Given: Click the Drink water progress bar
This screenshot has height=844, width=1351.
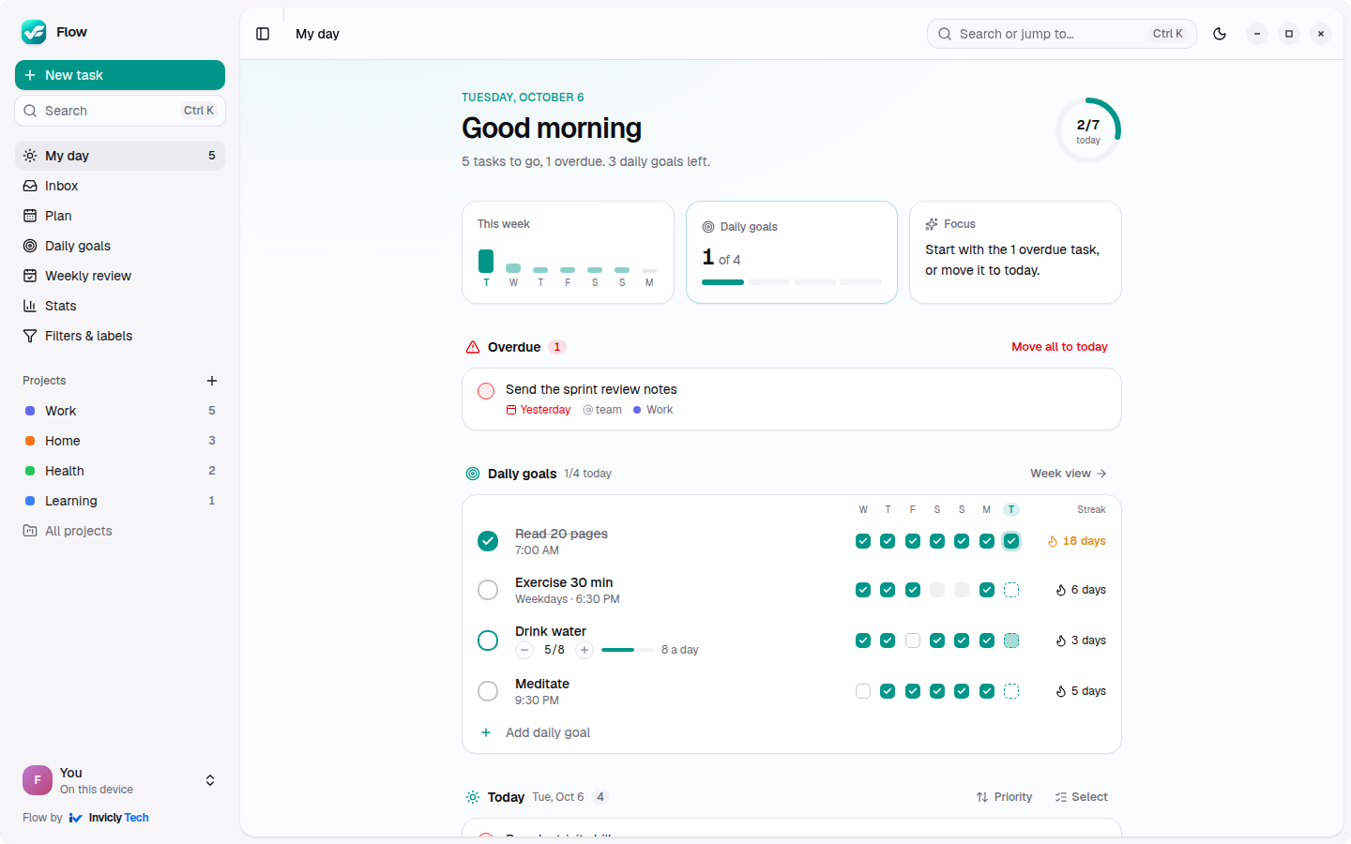Looking at the screenshot, I should click(628, 650).
